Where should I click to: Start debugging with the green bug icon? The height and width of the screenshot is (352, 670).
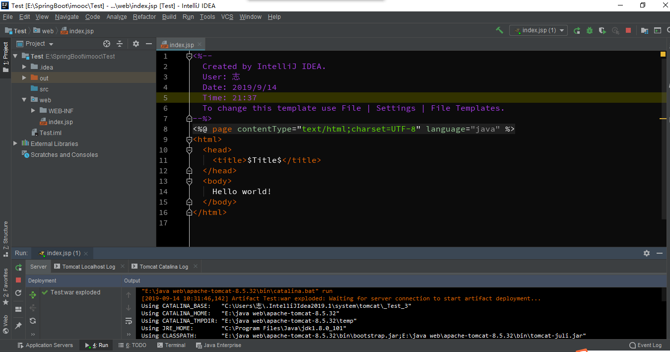coord(590,30)
